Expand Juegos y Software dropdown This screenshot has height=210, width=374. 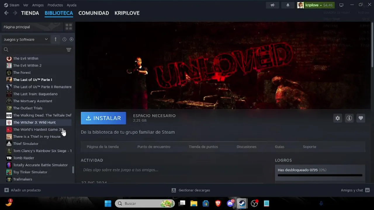pos(26,39)
